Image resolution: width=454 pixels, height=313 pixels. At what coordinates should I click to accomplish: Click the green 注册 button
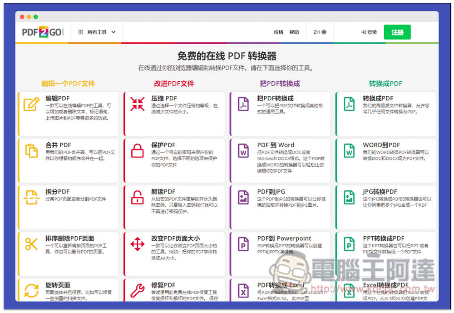pyautogui.click(x=397, y=32)
